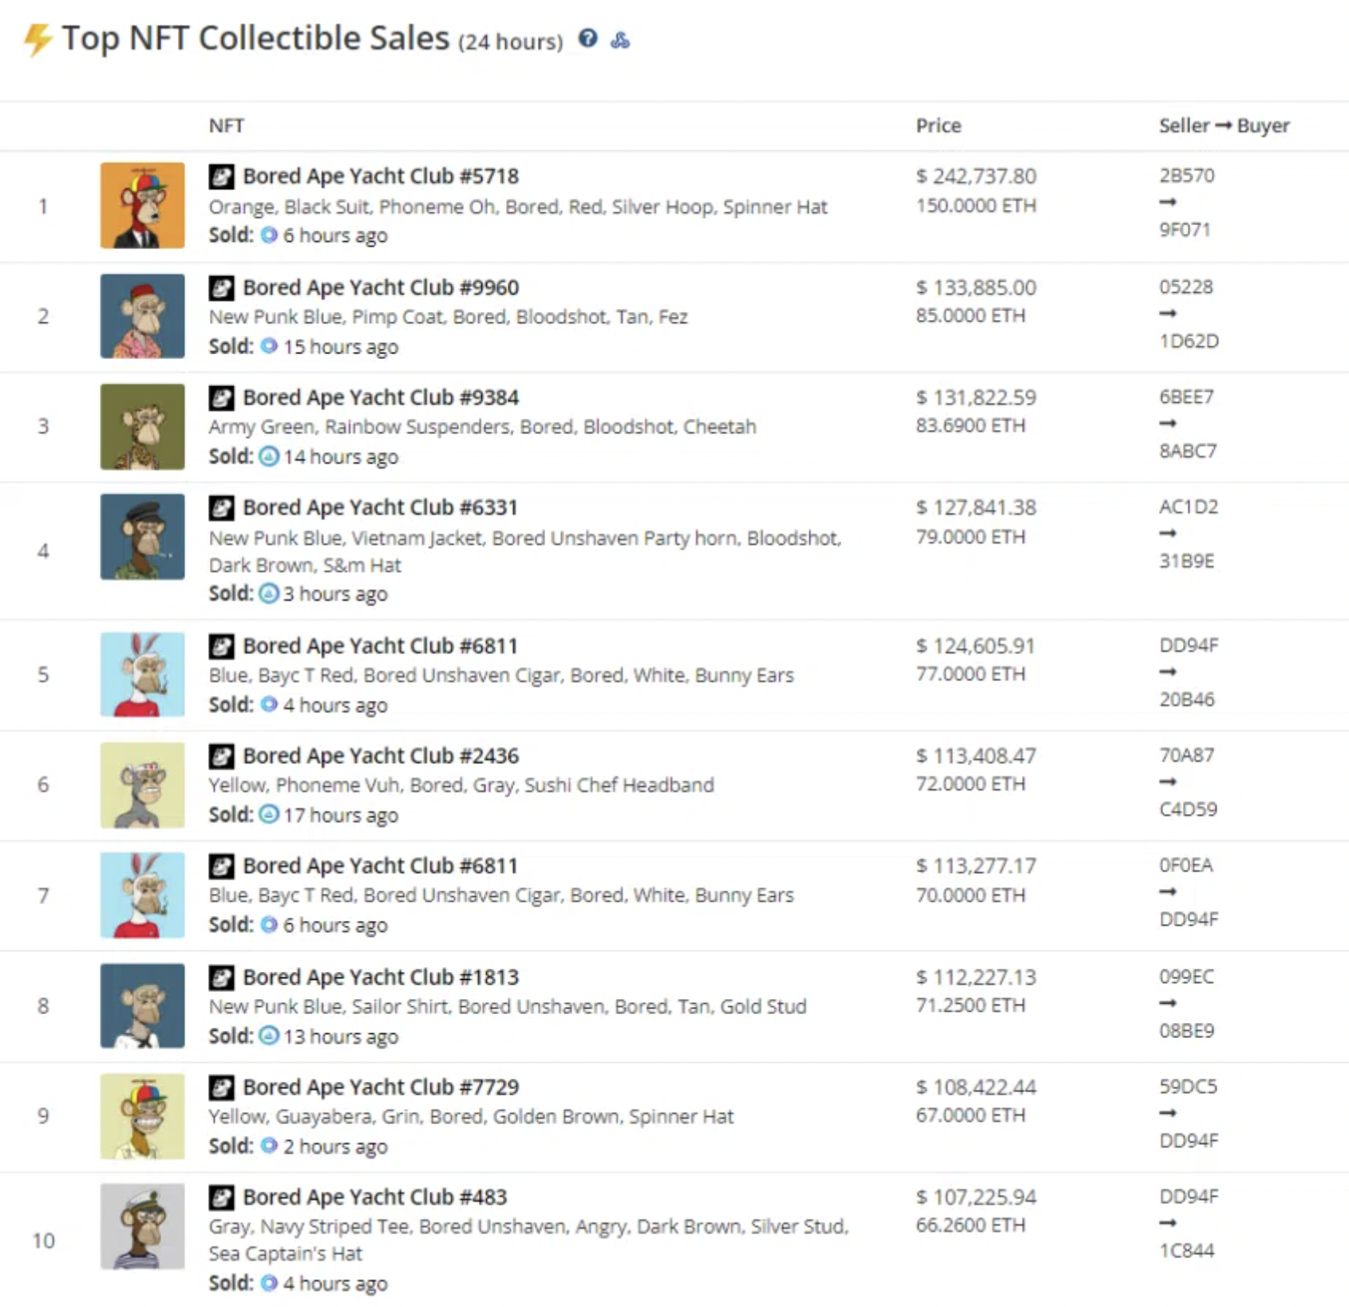
Task: Click the share icon beside the title
Action: pyautogui.click(x=620, y=39)
